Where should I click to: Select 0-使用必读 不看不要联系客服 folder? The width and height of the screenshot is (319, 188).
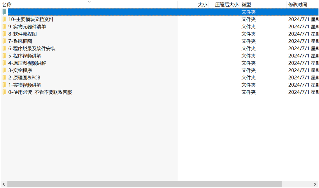[x=40, y=92]
